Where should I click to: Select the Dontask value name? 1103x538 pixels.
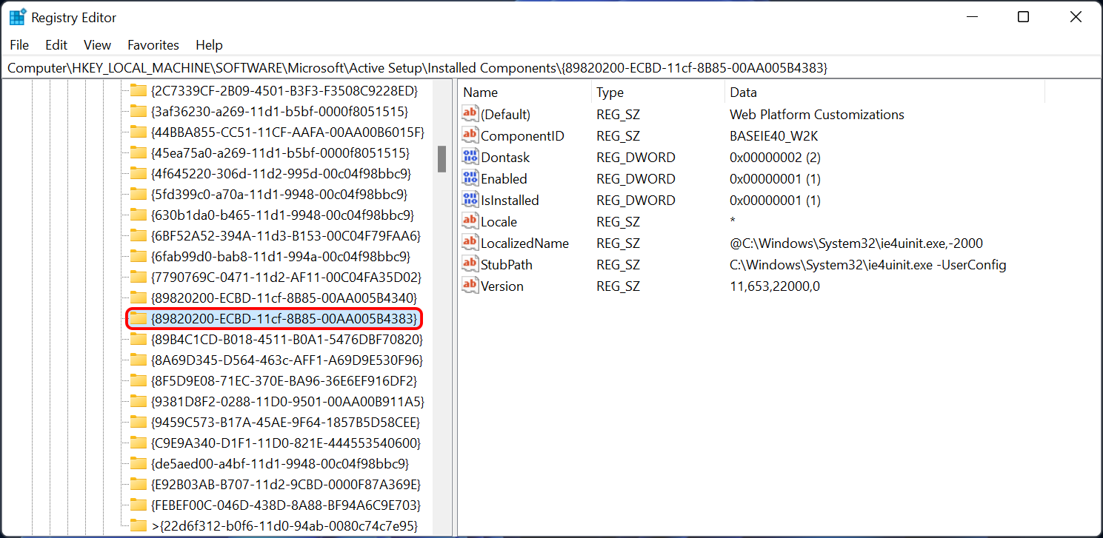[x=505, y=158]
